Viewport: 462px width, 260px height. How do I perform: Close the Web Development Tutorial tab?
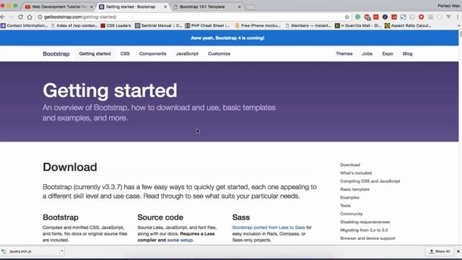(x=92, y=6)
